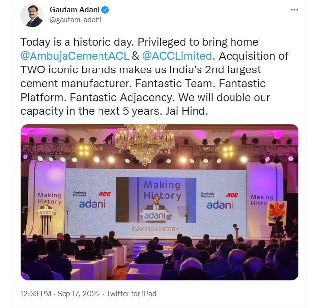Open the three-dot more options menu
This screenshot has height=308, width=331.
tap(294, 10)
